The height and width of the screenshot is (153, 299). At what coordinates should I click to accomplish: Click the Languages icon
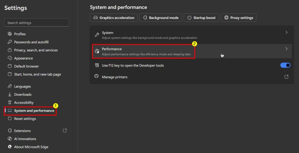10,86
